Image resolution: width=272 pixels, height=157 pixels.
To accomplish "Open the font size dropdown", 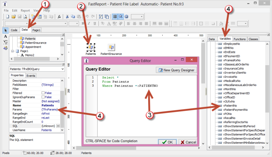I will pos(77,23).
